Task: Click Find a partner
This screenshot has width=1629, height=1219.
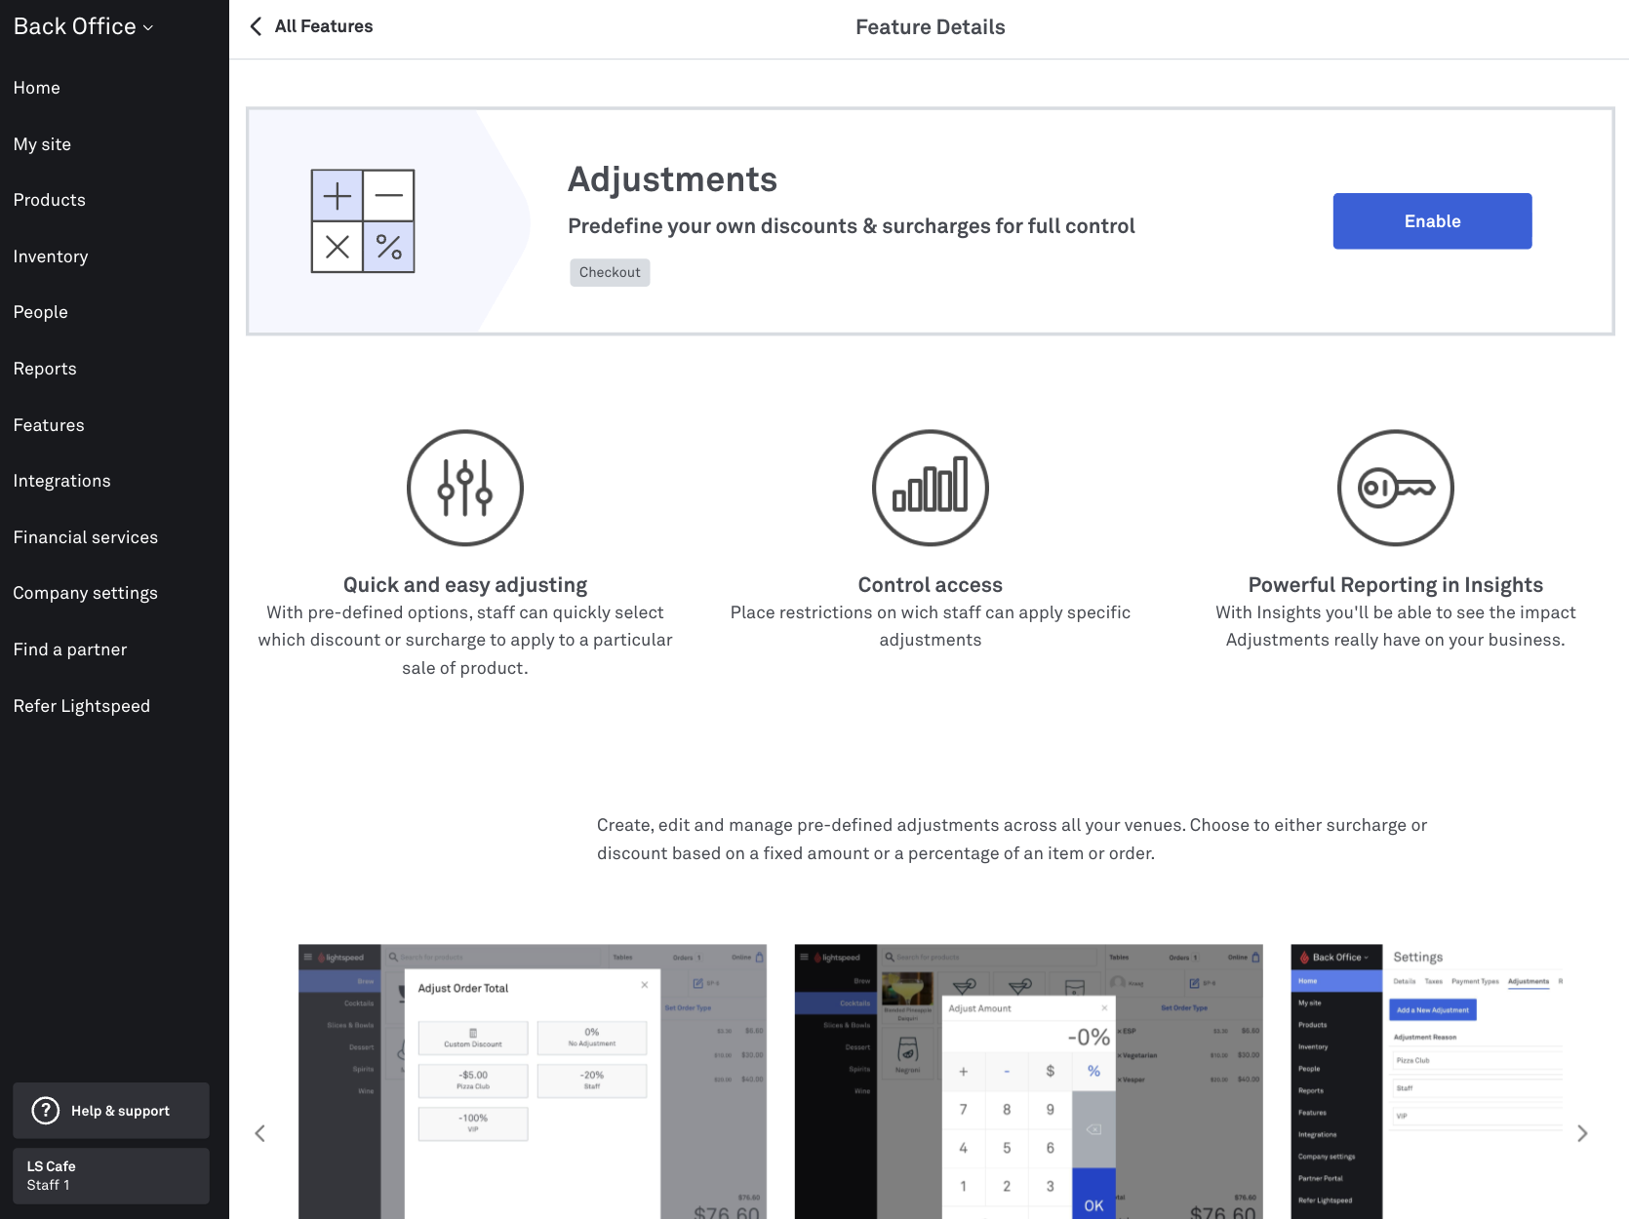Action: pos(70,649)
